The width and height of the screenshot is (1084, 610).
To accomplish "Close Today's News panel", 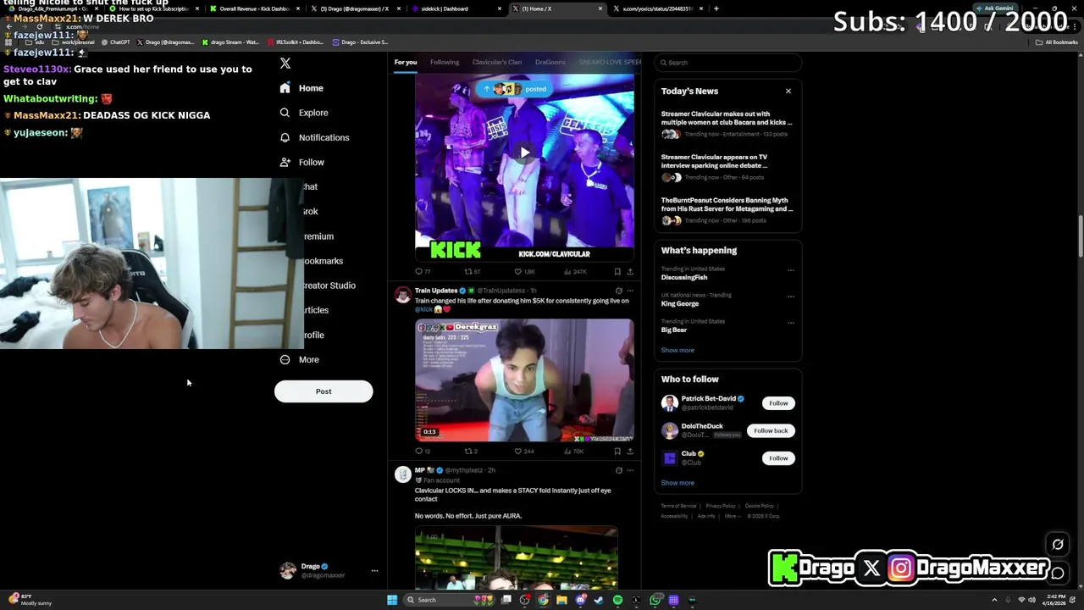I will point(788,91).
